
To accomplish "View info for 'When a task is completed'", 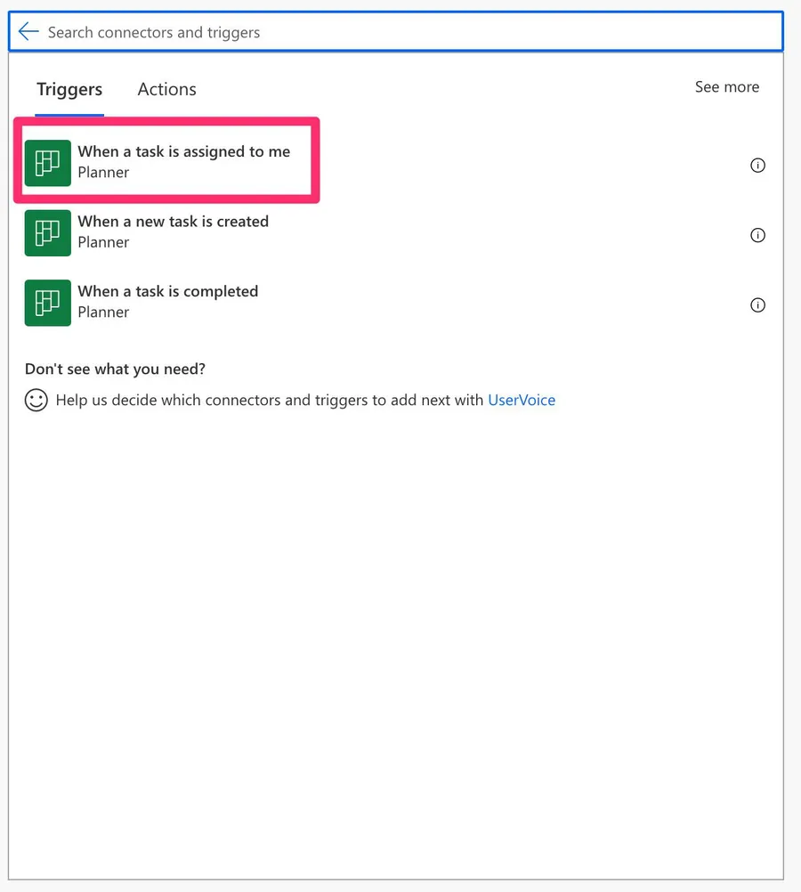I will 757,305.
